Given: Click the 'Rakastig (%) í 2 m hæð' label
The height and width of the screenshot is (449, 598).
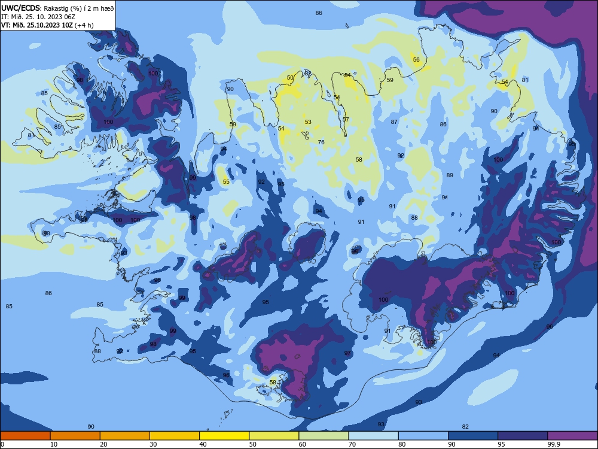Looking at the screenshot, I should [78, 8].
